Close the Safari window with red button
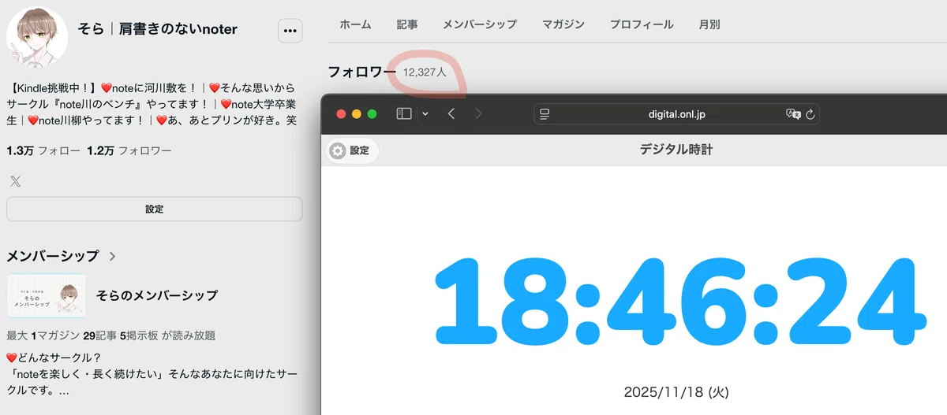Image resolution: width=947 pixels, height=415 pixels. tap(342, 114)
